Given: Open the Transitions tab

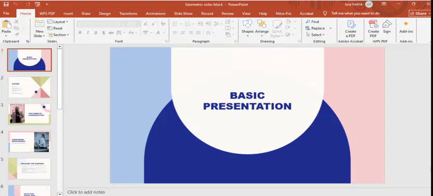Looking at the screenshot, I should point(128,13).
